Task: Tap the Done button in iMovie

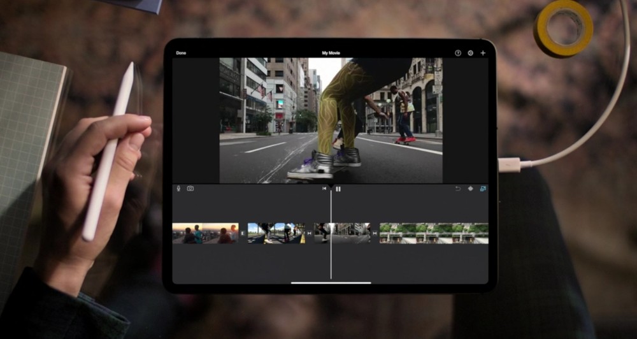Action: pyautogui.click(x=181, y=54)
